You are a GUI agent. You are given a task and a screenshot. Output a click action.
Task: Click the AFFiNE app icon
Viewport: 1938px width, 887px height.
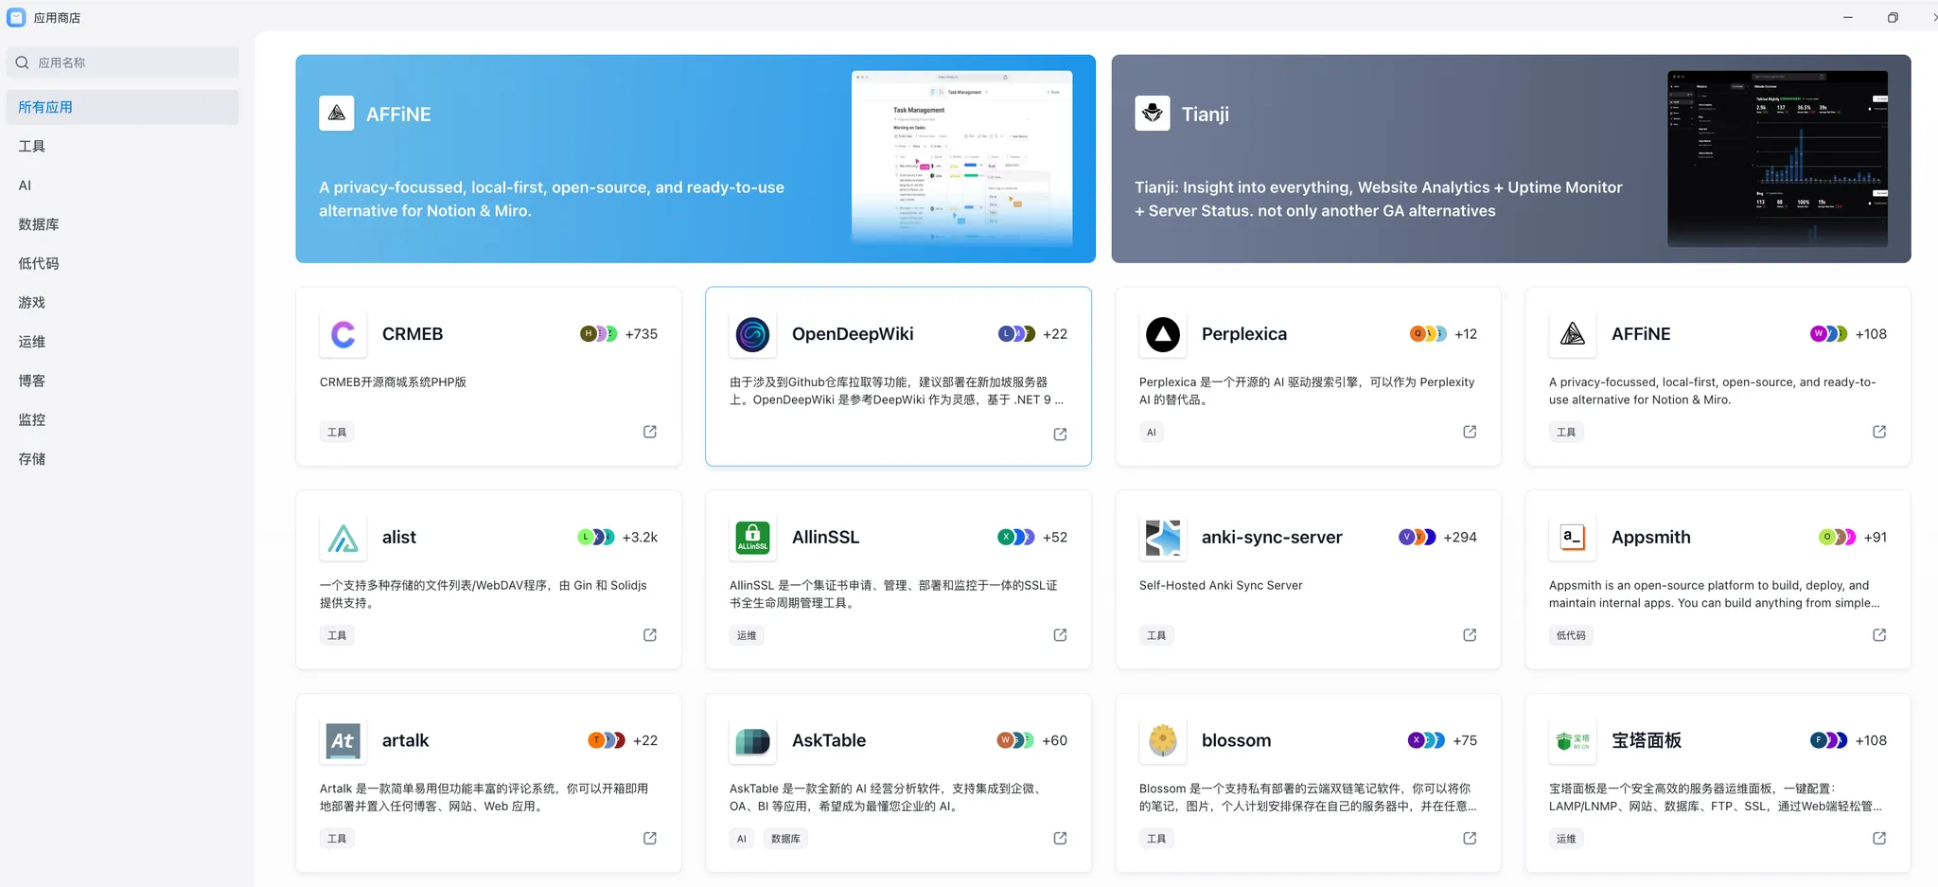1573,333
